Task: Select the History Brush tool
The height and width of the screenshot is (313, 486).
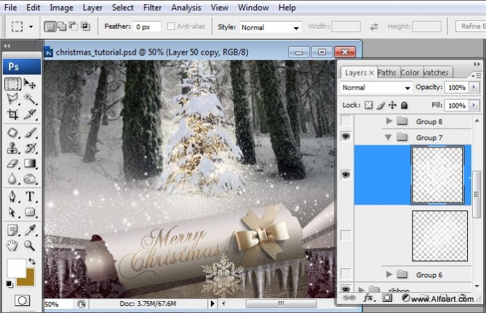Action: point(30,148)
